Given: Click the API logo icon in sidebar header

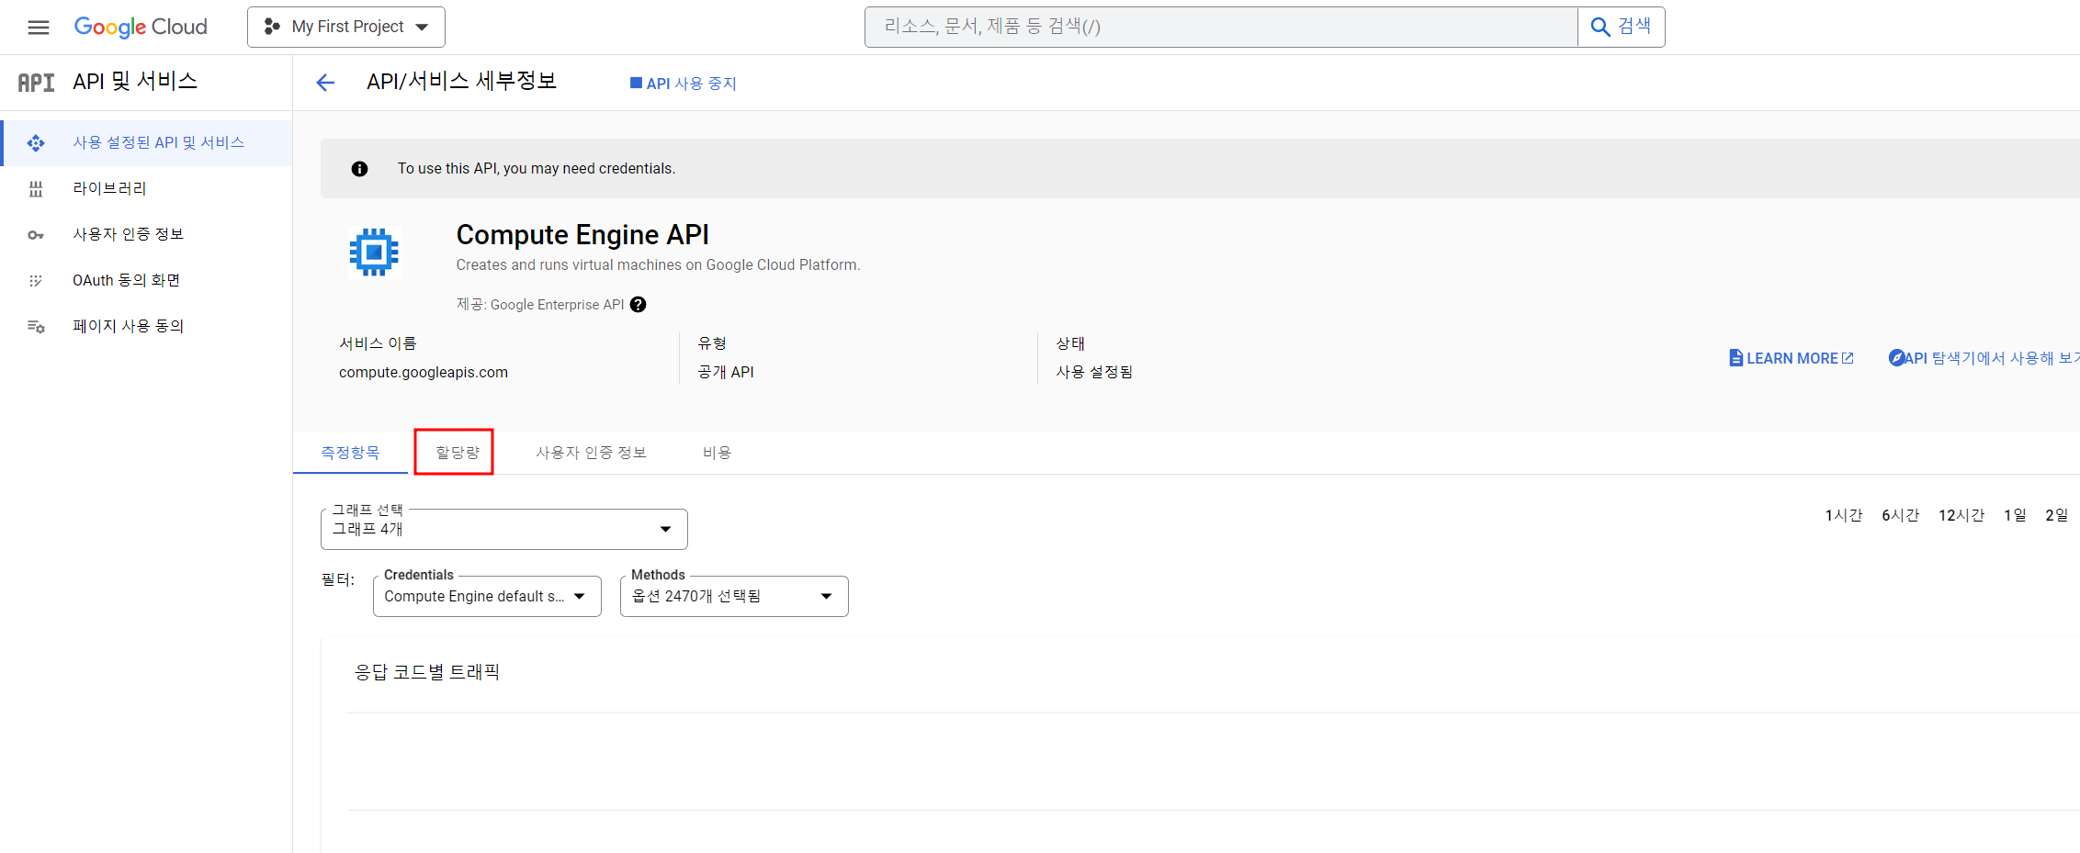Looking at the screenshot, I should [37, 82].
